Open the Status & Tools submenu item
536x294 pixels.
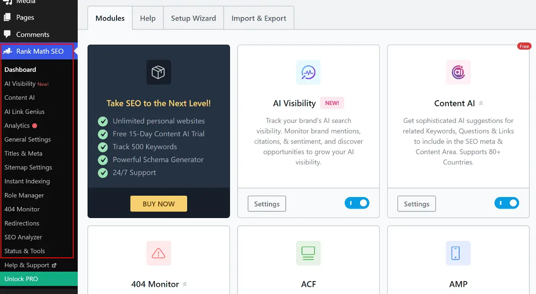click(25, 251)
